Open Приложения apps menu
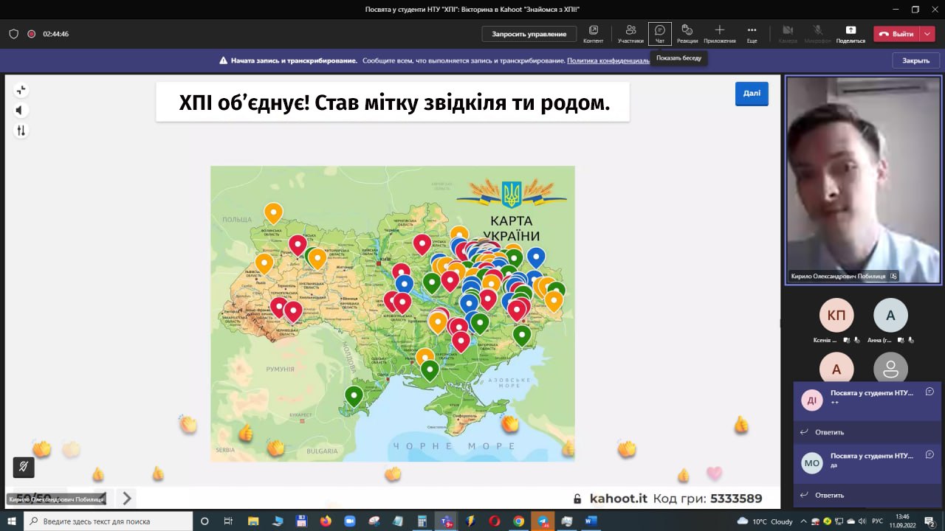The width and height of the screenshot is (945, 531). pyautogui.click(x=720, y=33)
